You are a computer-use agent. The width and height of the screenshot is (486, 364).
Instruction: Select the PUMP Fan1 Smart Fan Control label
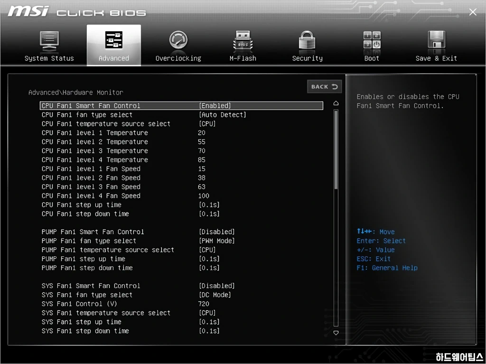[93, 232]
